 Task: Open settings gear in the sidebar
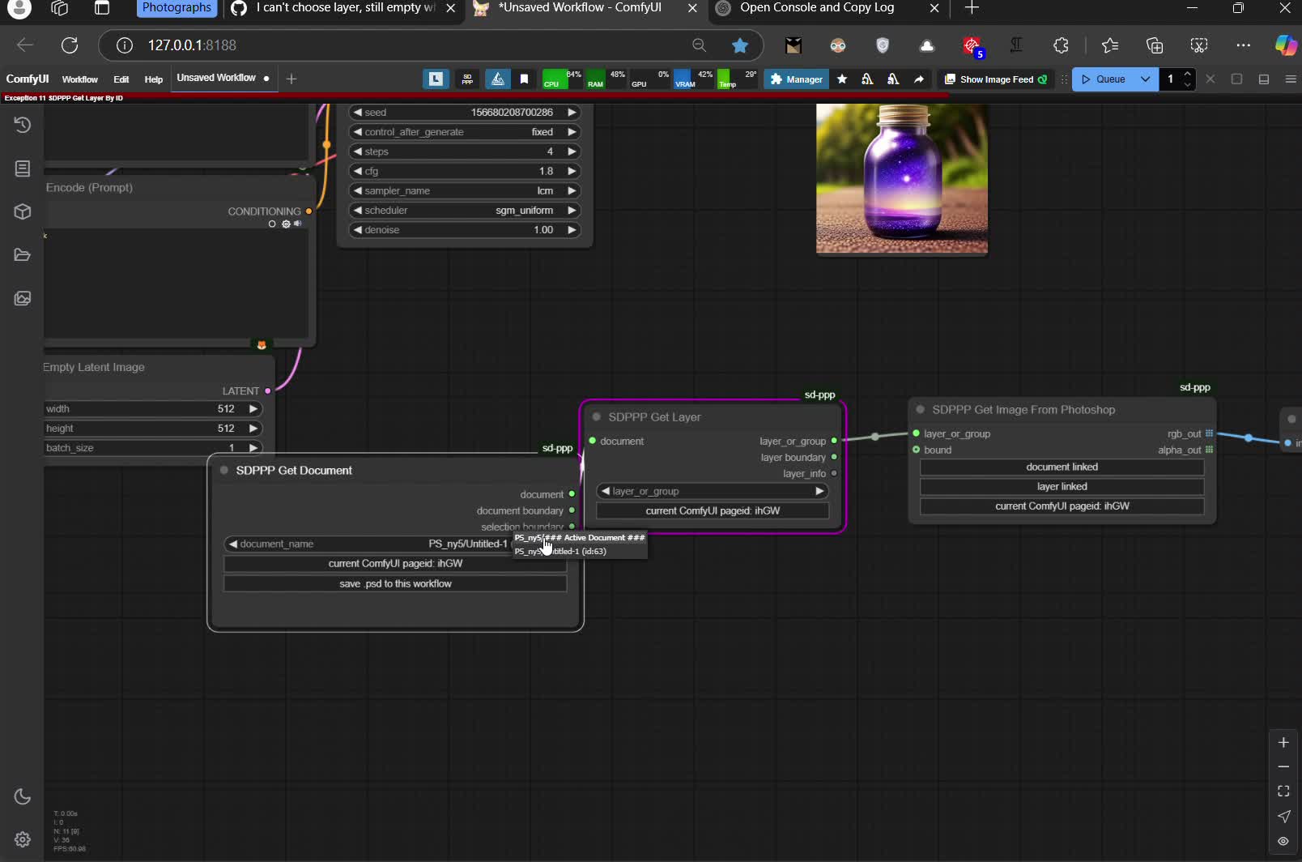(x=23, y=839)
